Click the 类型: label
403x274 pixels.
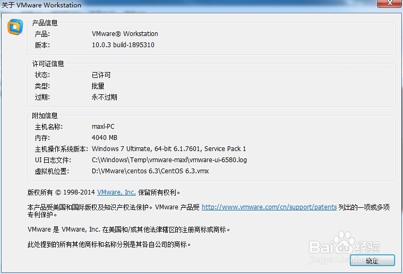(x=42, y=86)
